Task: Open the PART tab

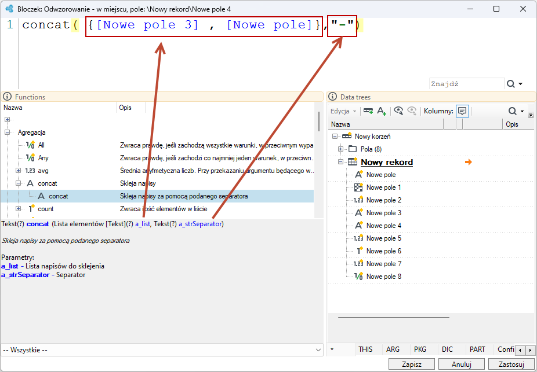Action: tap(477, 349)
